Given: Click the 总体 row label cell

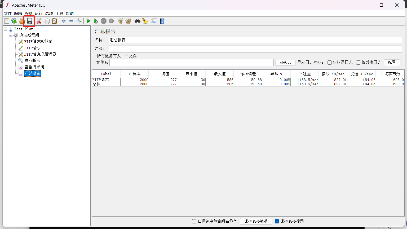Looking at the screenshot, I should (106, 84).
